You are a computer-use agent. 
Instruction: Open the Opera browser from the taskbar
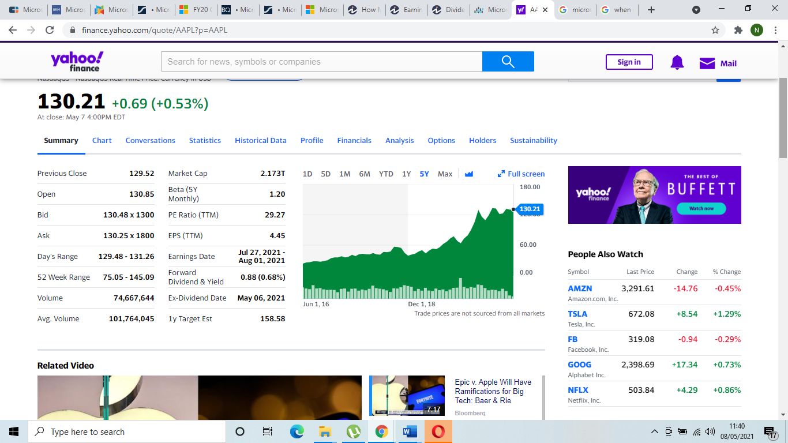click(438, 431)
